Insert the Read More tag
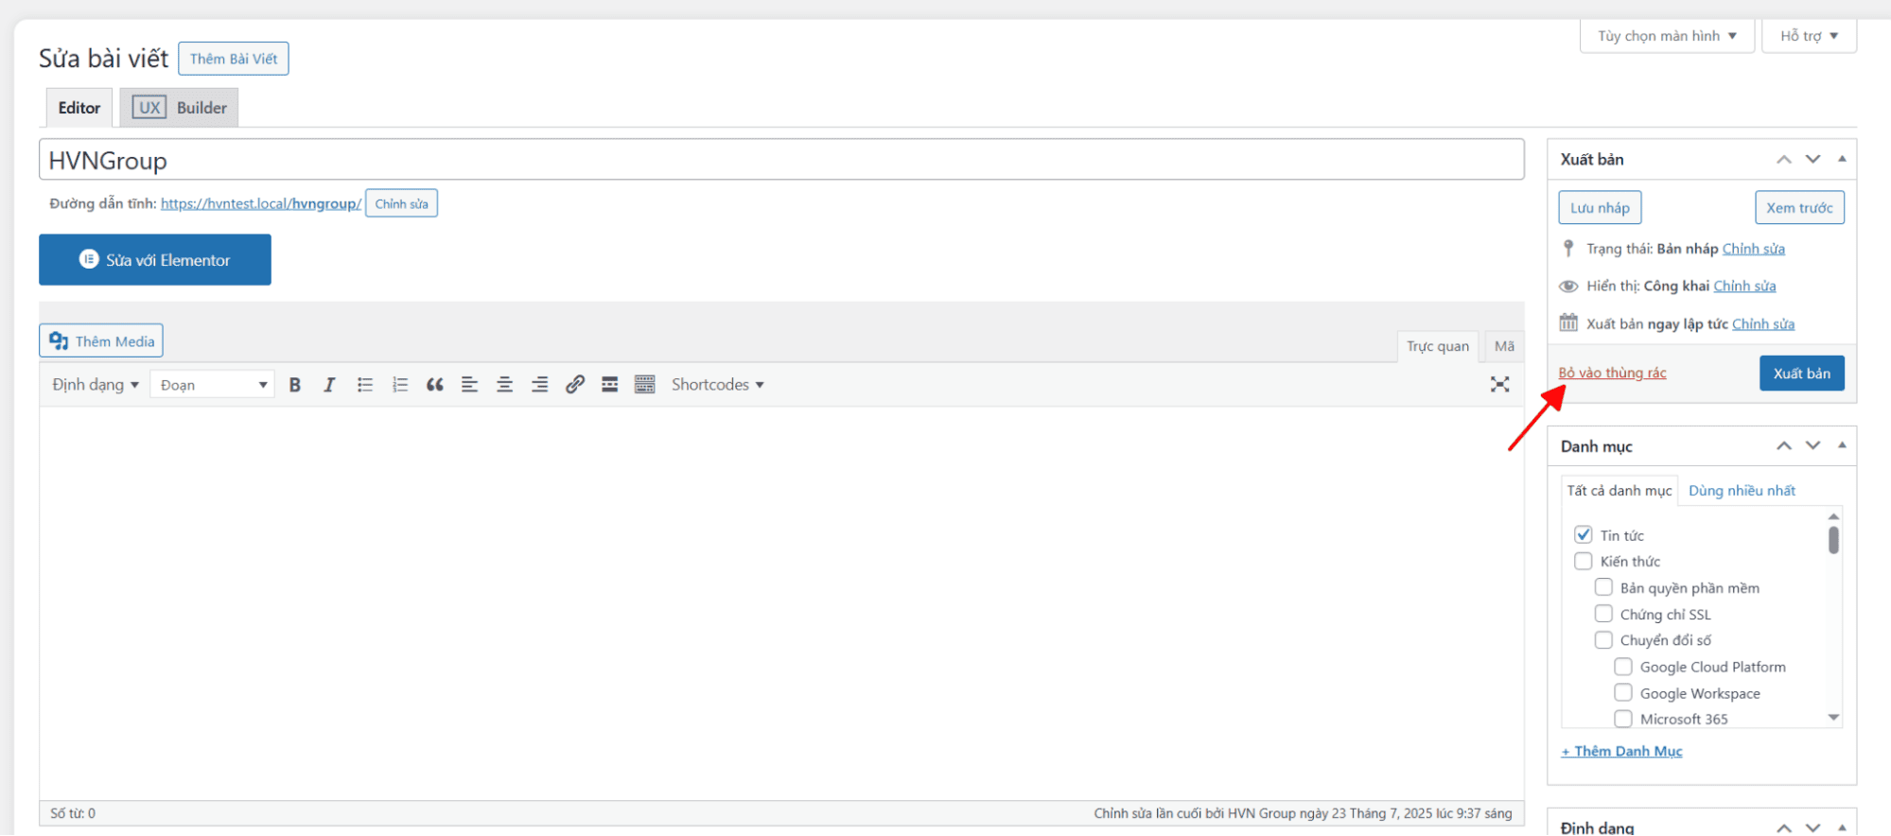Image resolution: width=1891 pixels, height=836 pixels. tap(609, 385)
